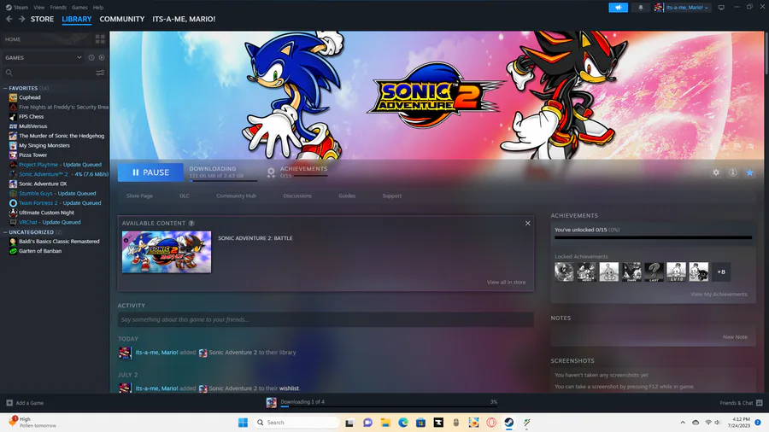Click the bottom download progress bar
769x432 pixels.
click(x=389, y=406)
